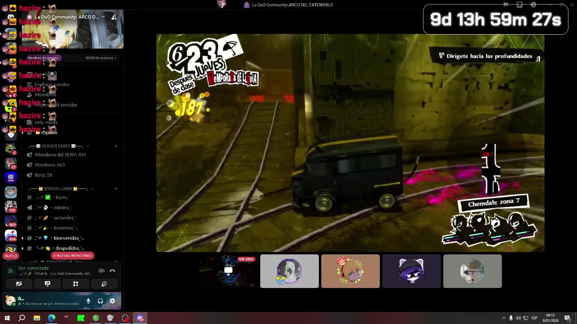Click the tray microphone icon
This screenshot has width=577, height=324.
(x=511, y=318)
